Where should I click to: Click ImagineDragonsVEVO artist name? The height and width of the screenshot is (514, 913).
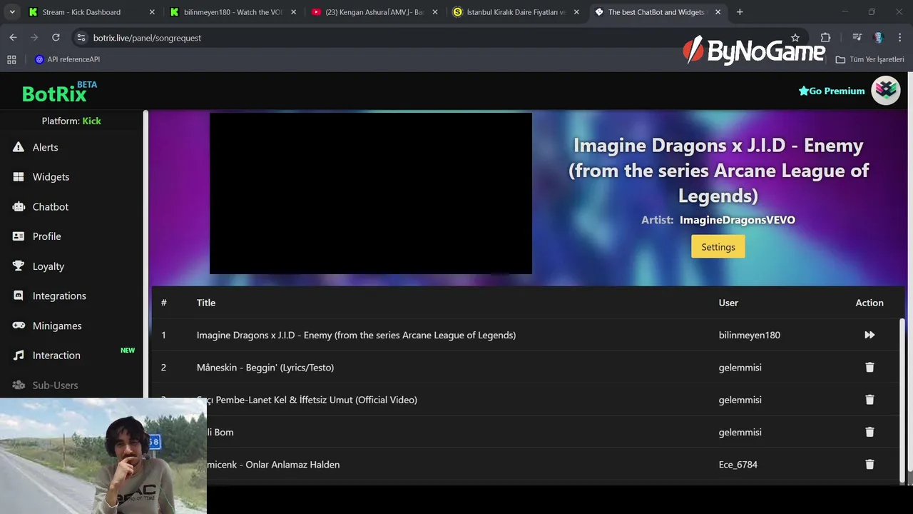click(x=737, y=220)
